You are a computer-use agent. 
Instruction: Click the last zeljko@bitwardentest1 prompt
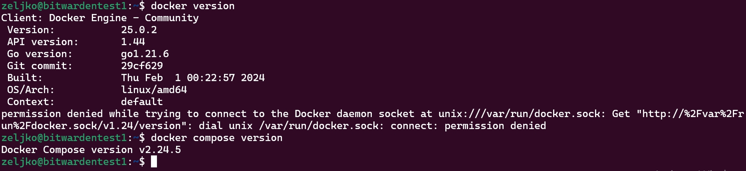[x=64, y=162]
